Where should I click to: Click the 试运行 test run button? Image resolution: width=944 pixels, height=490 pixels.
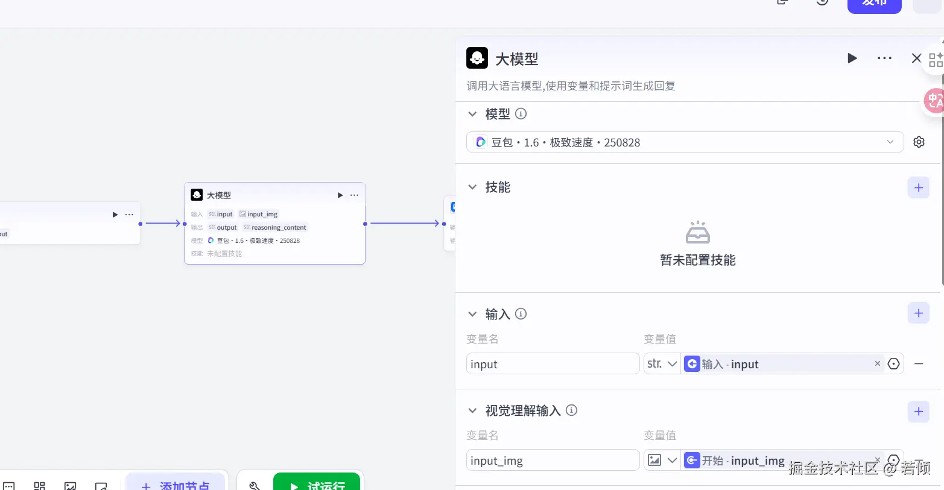pyautogui.click(x=317, y=482)
